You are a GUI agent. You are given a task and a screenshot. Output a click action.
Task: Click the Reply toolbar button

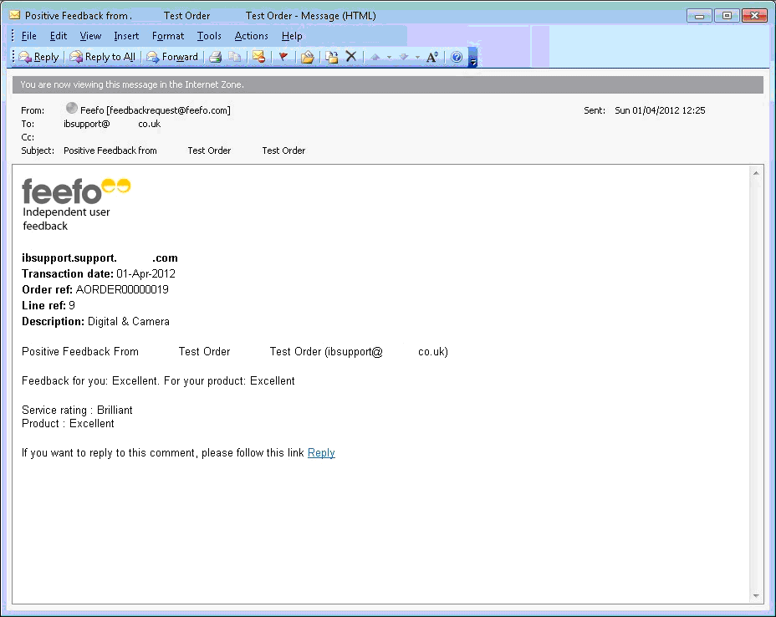(x=38, y=57)
